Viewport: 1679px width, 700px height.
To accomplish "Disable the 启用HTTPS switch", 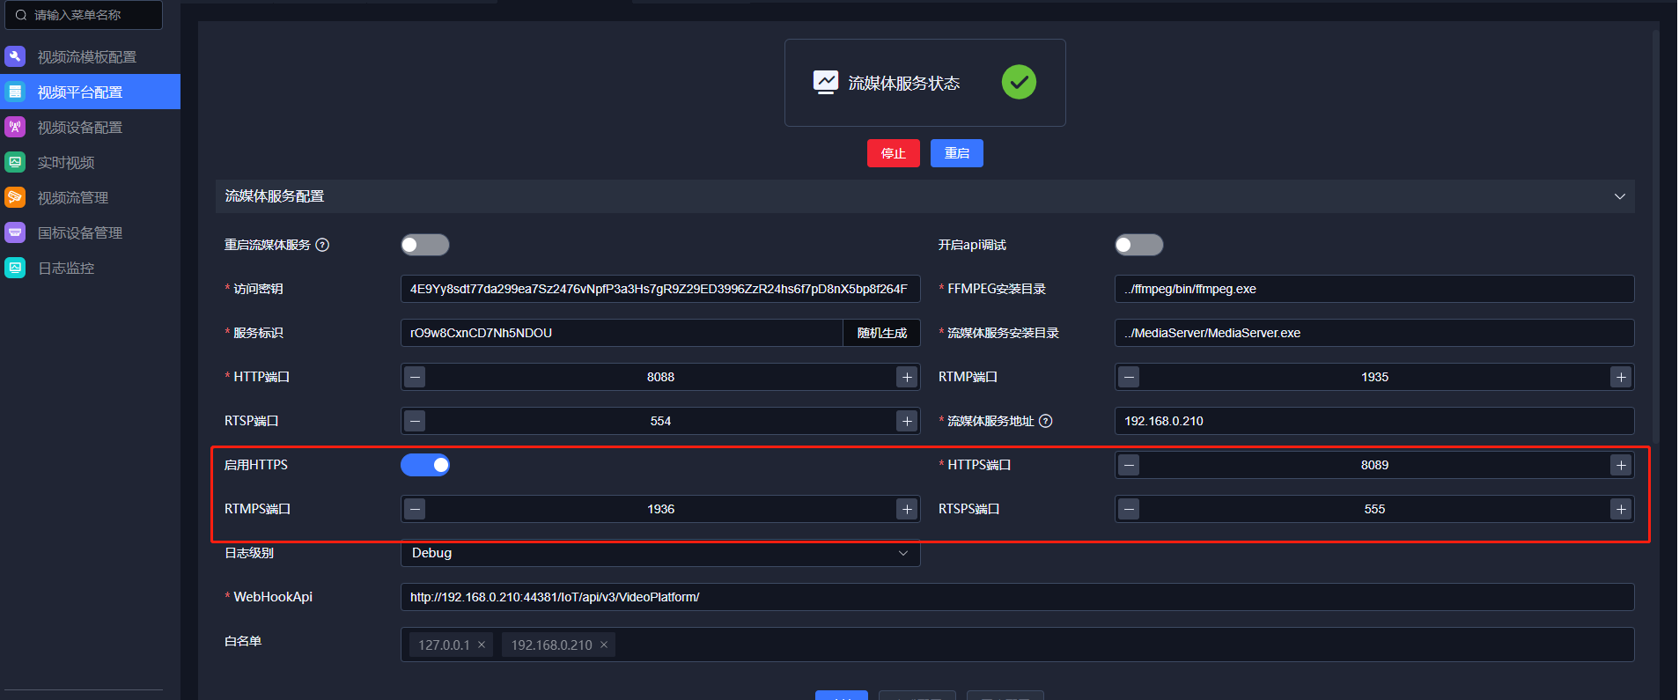I will coord(425,465).
